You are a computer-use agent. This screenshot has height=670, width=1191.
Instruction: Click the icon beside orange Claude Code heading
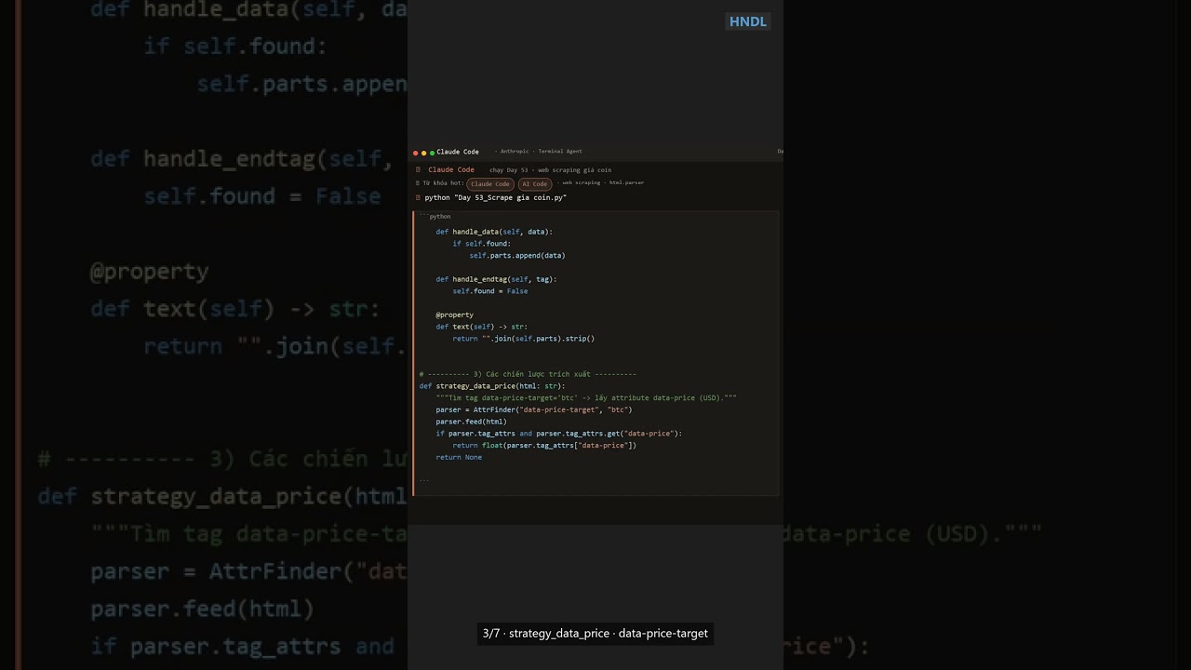pyautogui.click(x=419, y=170)
